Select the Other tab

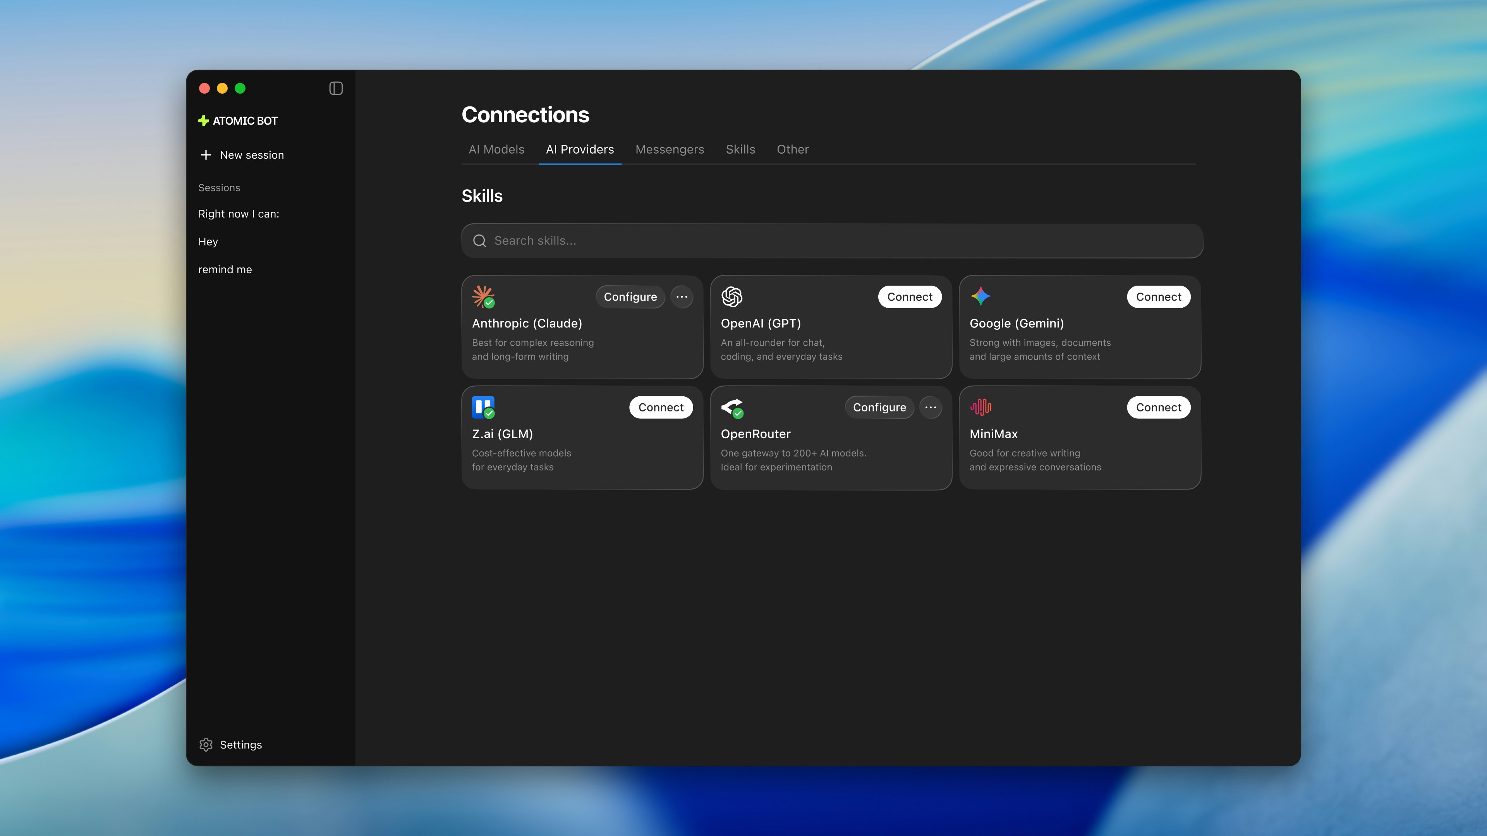click(793, 149)
